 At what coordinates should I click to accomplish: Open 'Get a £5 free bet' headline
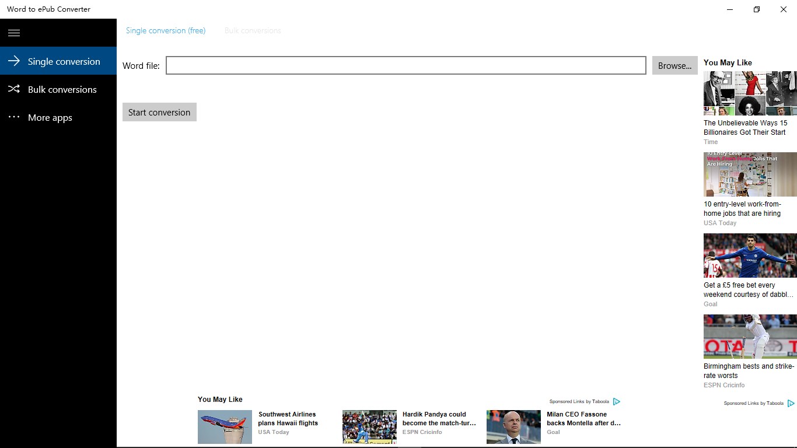[749, 290]
